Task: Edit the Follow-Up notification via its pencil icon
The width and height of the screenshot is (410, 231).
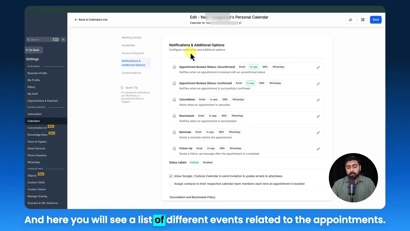Action: [x=318, y=149]
